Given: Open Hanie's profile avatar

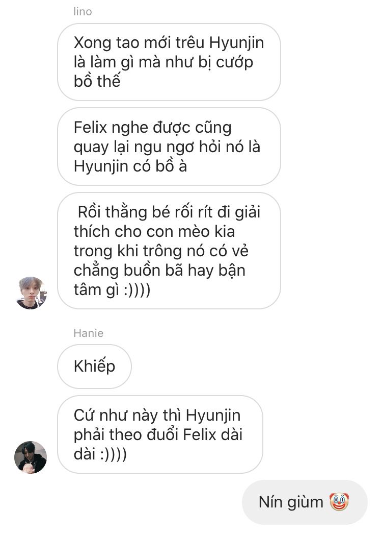Looking at the screenshot, I should 31,457.
